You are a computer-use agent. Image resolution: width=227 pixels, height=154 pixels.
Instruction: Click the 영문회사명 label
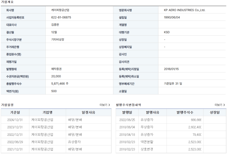pos(125,10)
